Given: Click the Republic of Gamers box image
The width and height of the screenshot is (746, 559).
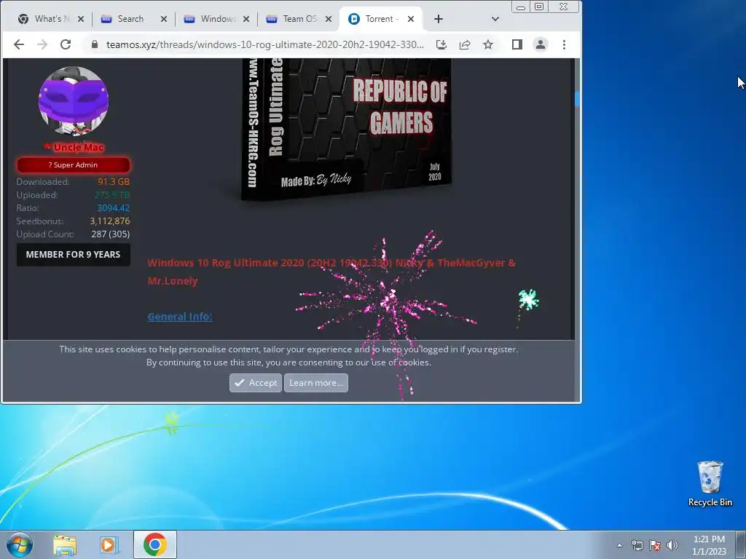Looking at the screenshot, I should coord(346,129).
